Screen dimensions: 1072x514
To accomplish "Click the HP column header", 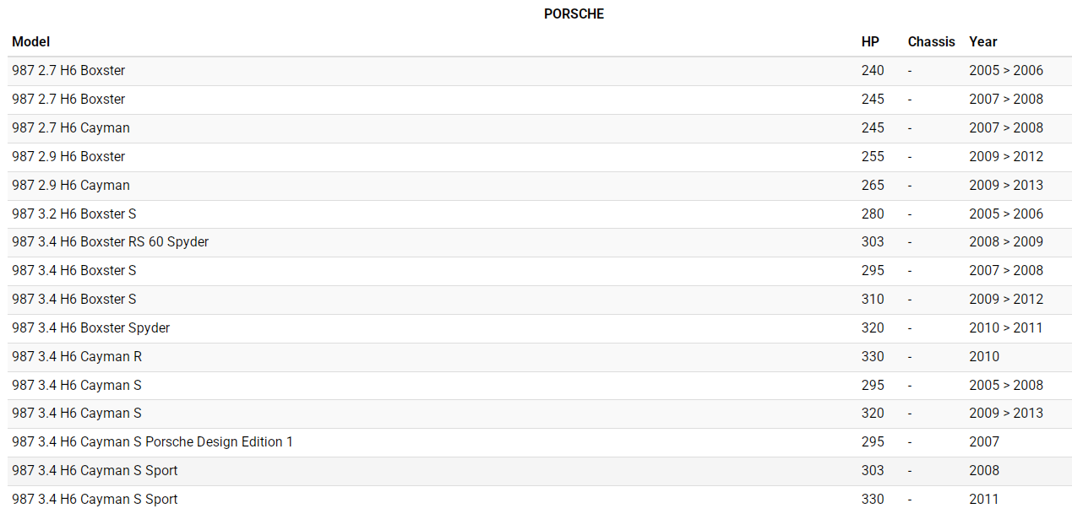I will [870, 42].
